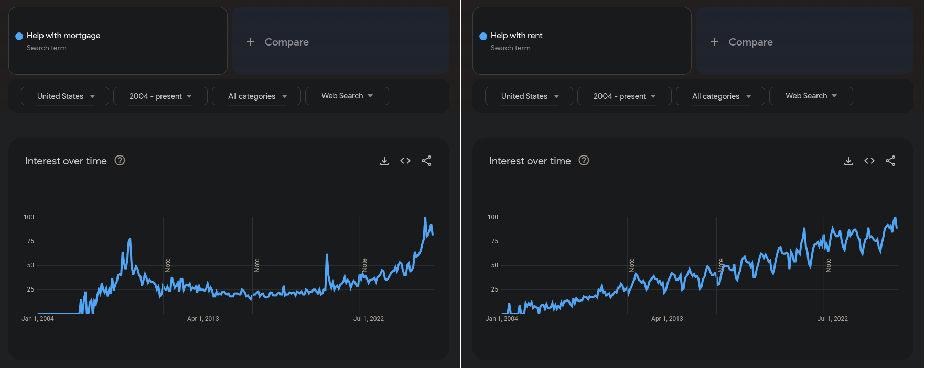Click Note marker near Jul 2022 on mortgage chart

[364, 265]
